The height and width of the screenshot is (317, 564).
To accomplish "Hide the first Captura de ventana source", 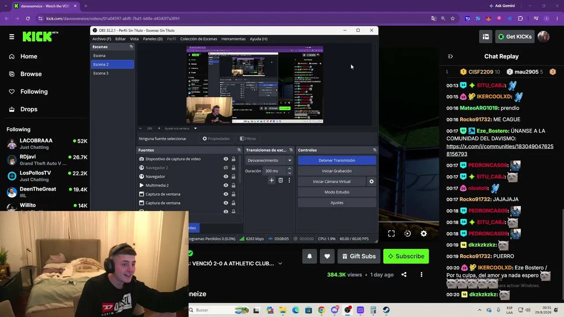I will pyautogui.click(x=226, y=194).
